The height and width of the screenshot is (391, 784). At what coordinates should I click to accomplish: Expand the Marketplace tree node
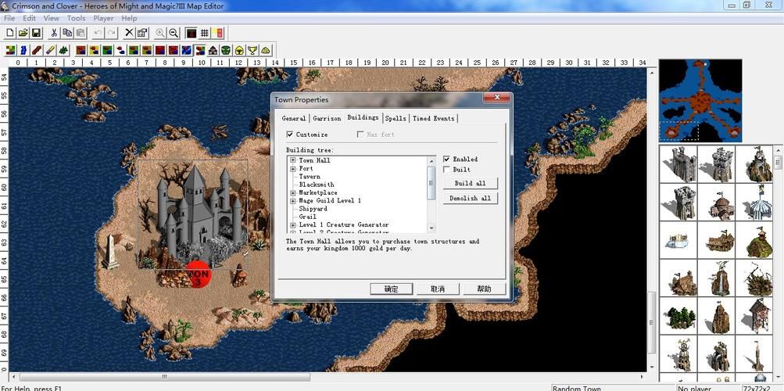(293, 192)
